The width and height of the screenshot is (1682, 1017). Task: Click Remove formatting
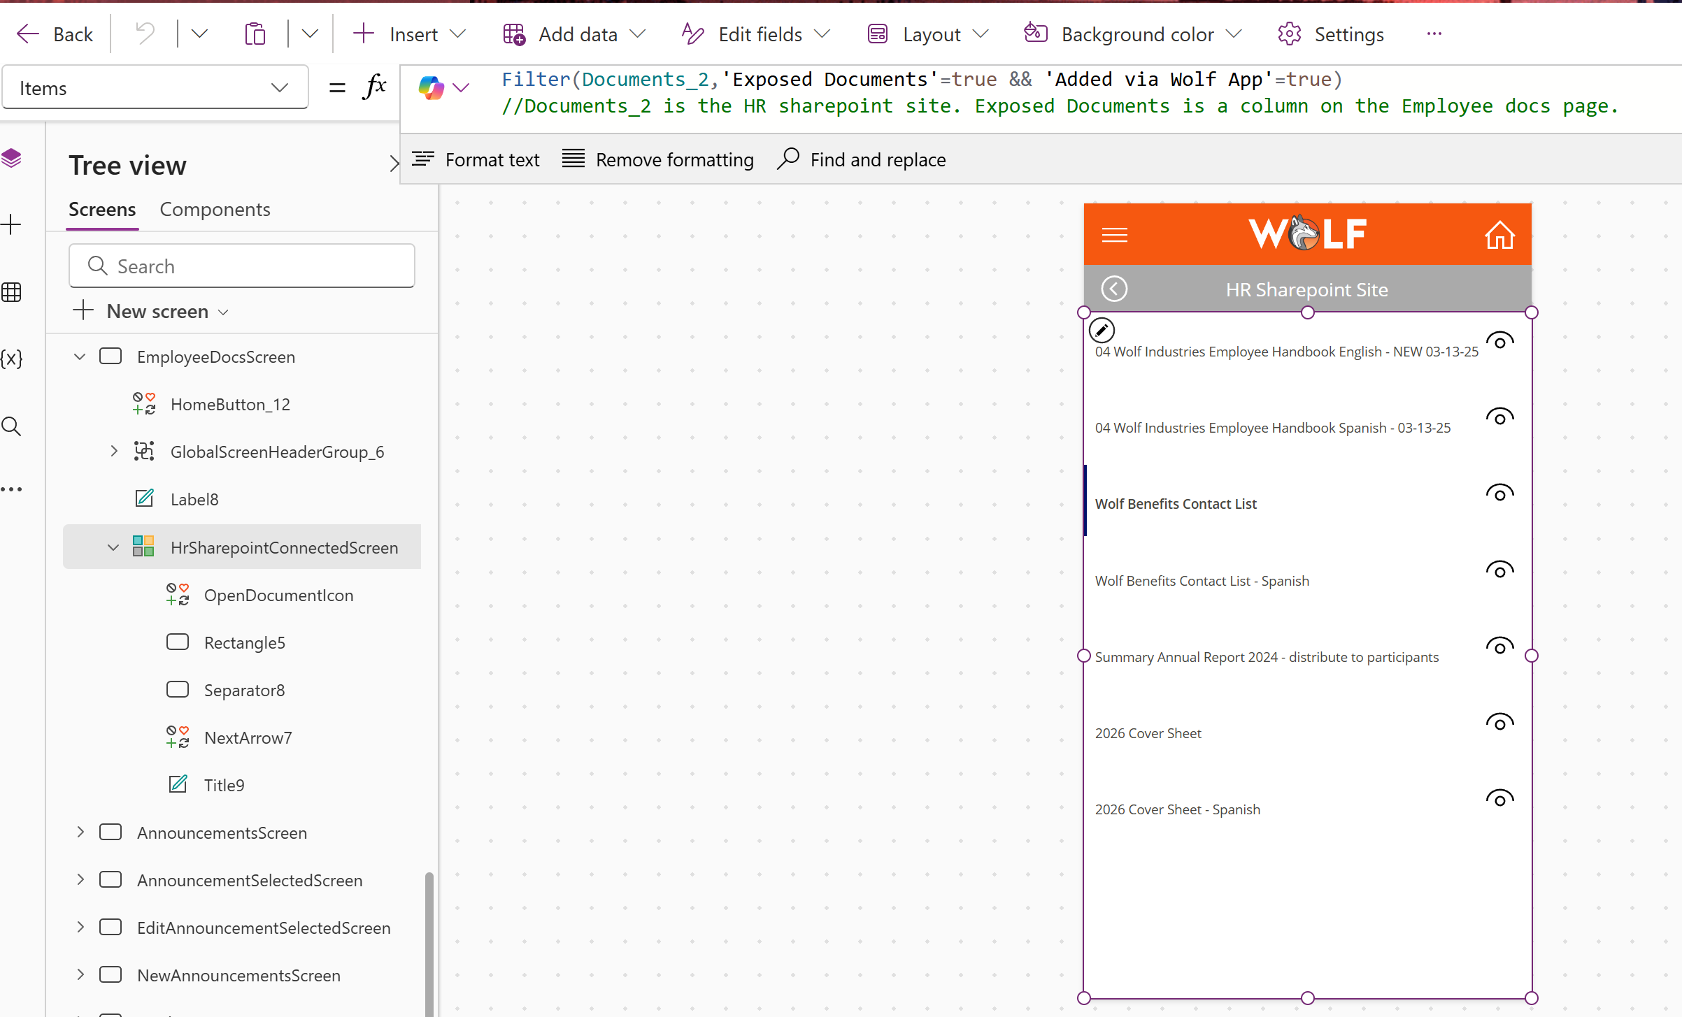657,159
